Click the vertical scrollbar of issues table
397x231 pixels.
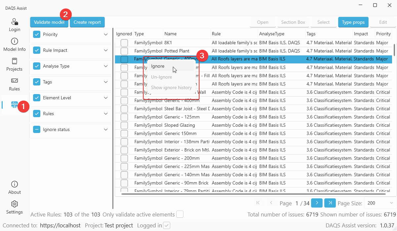point(394,49)
